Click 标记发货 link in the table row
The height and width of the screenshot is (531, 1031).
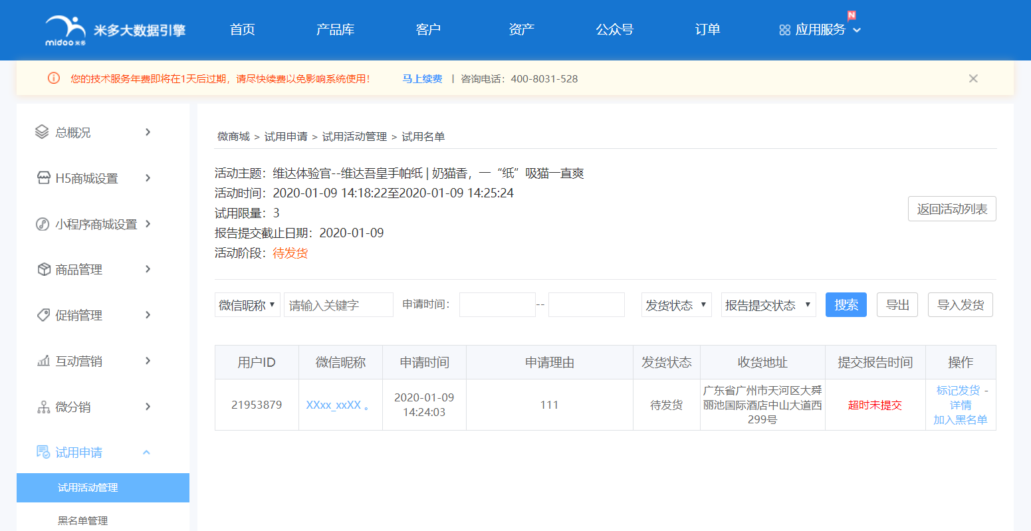tap(958, 390)
